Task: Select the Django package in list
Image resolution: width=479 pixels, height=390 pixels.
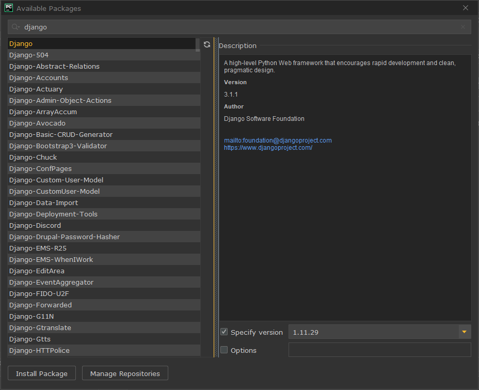Action: click(x=101, y=44)
